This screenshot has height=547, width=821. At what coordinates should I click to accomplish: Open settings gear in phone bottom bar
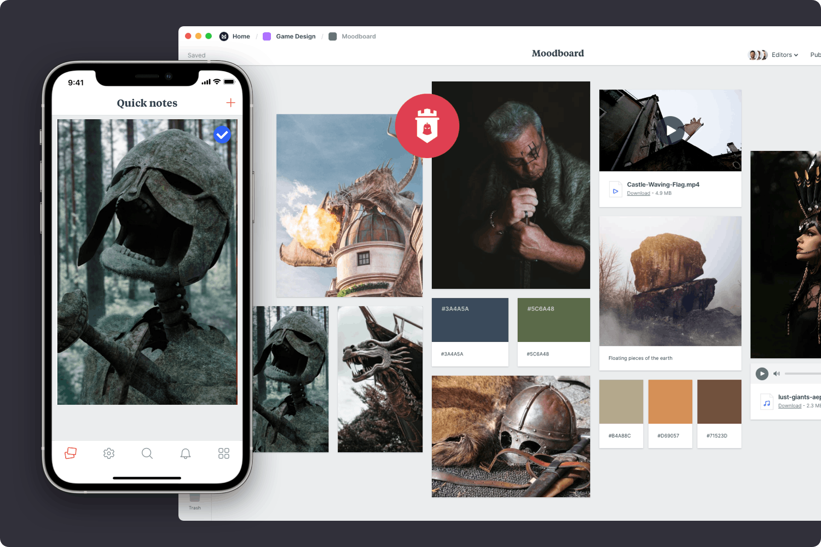[x=109, y=453]
